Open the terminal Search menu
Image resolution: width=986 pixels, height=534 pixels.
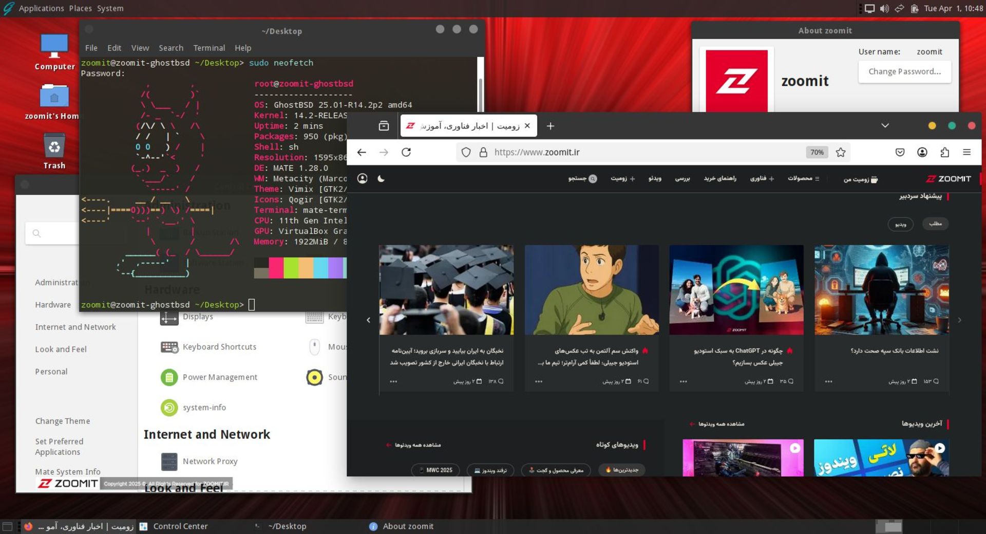(171, 48)
